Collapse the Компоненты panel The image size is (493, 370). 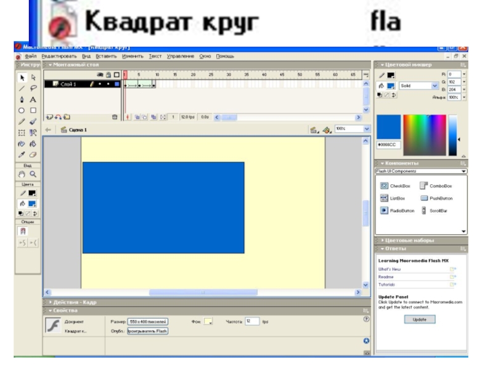[x=382, y=163]
